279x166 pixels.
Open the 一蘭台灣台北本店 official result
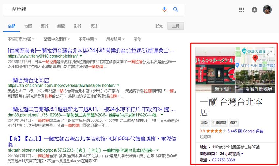click(28, 80)
